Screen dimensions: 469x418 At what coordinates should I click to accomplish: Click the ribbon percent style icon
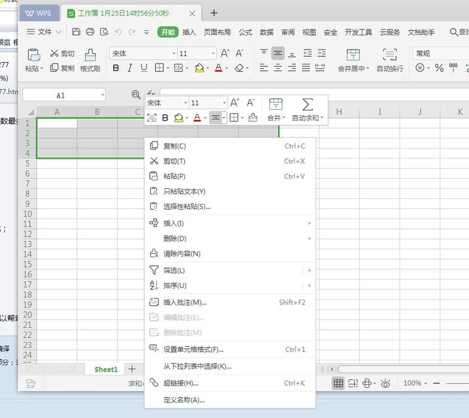coord(440,68)
